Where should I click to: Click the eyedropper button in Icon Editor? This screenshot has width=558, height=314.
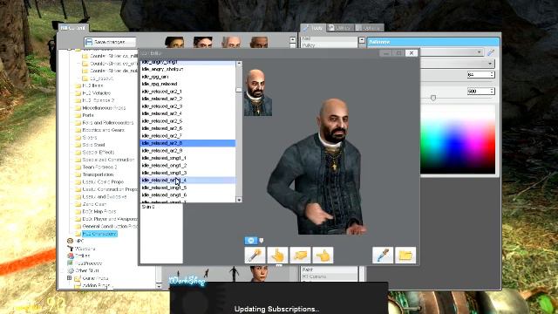point(383,256)
